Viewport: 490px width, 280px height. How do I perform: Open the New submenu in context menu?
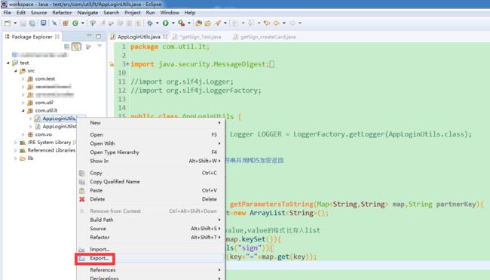point(150,123)
